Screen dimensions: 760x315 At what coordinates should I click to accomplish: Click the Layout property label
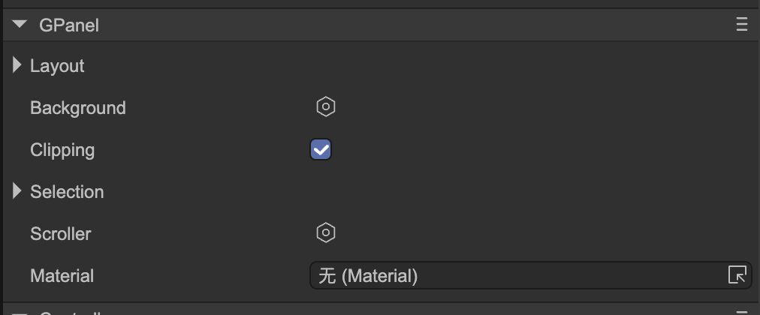click(57, 66)
